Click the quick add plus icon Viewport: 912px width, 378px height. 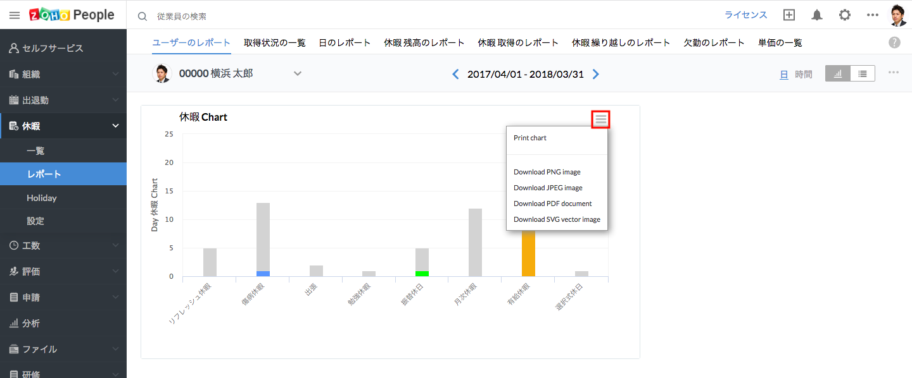coord(789,15)
